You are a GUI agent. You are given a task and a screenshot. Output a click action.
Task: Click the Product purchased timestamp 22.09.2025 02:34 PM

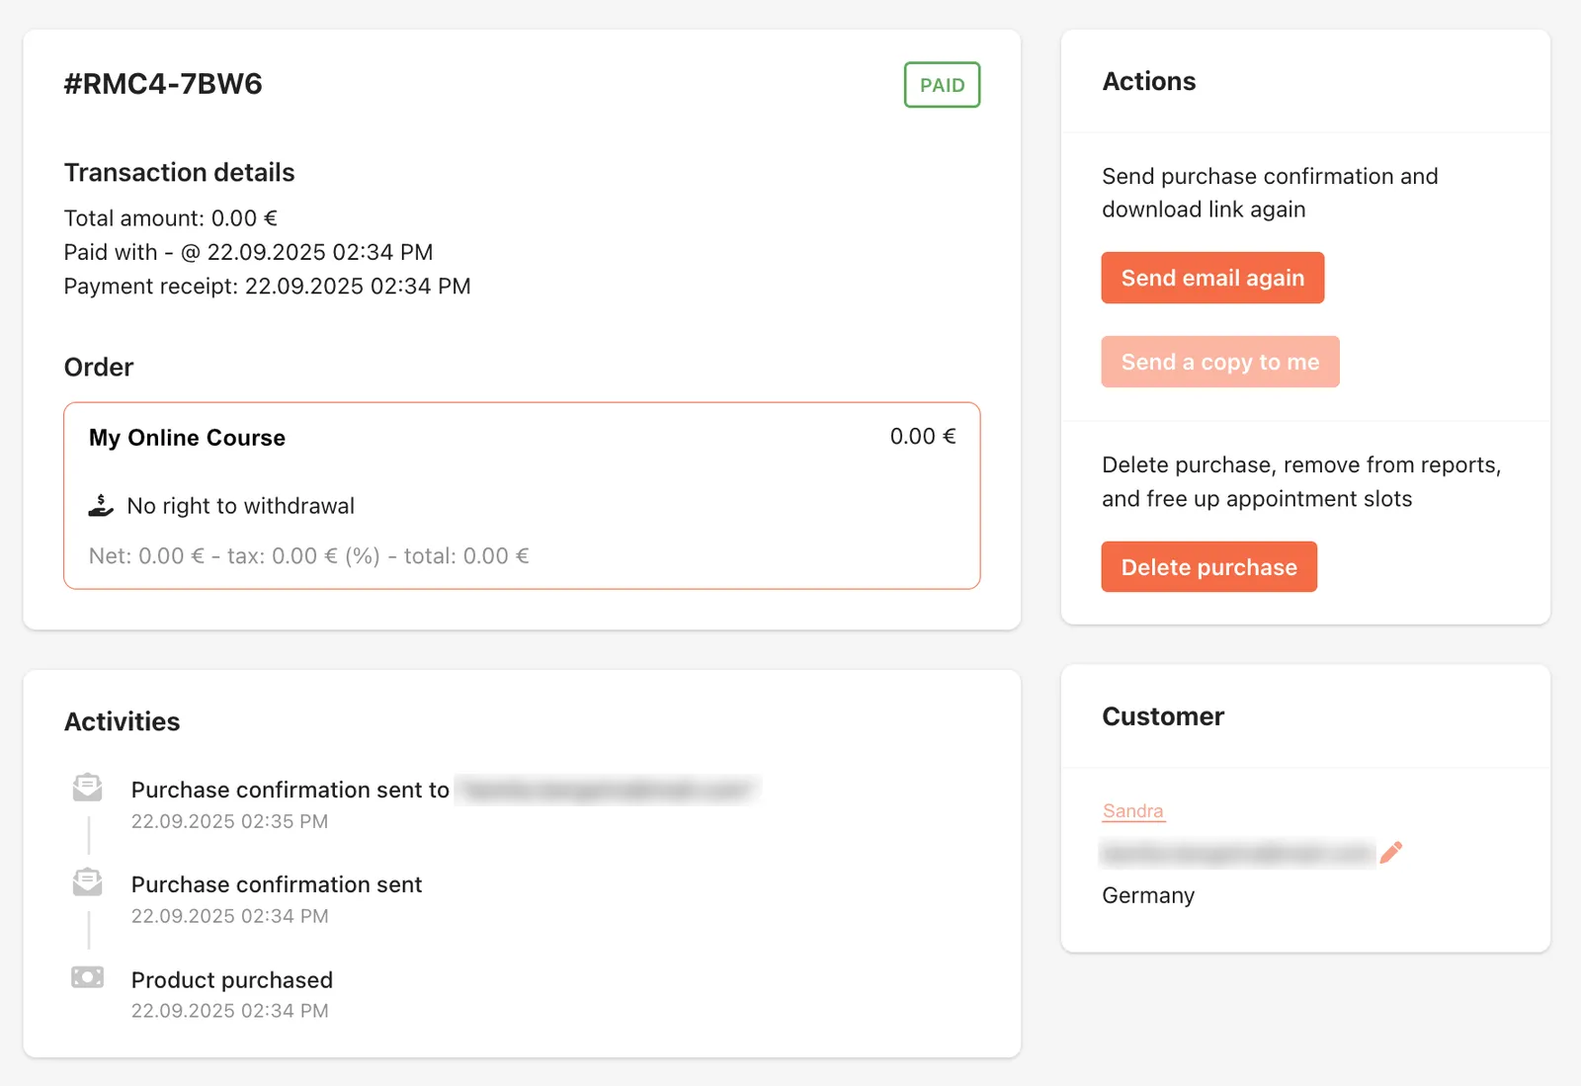pos(229,1011)
